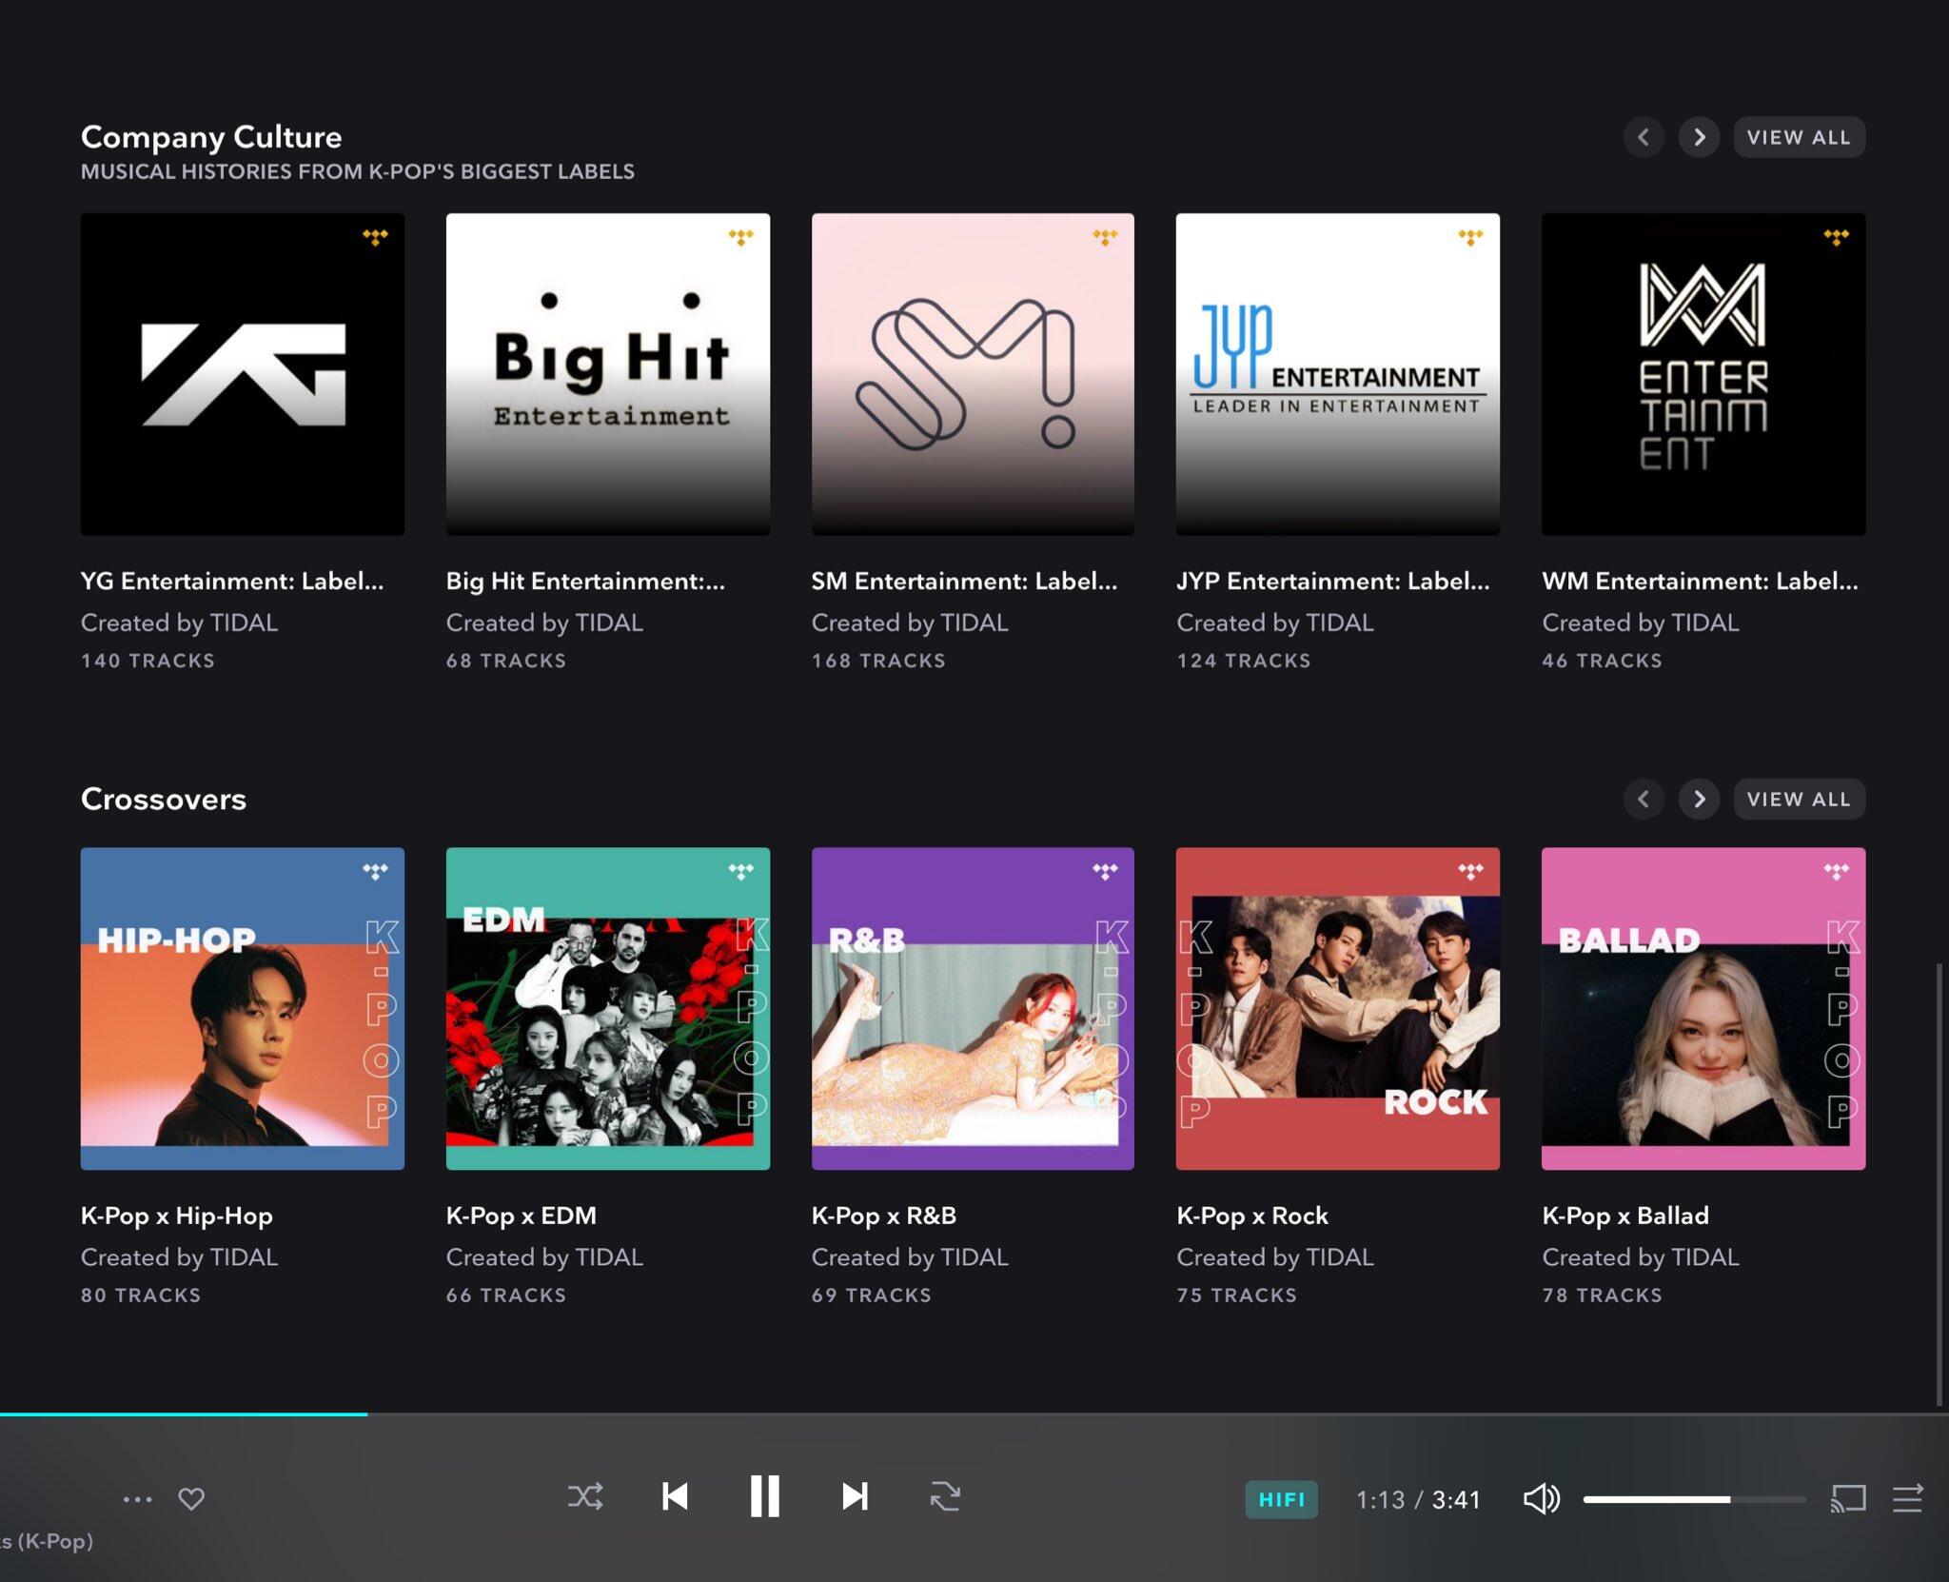Screen dimensions: 1949x1582
Task: Click SM Entertainment: Label... title
Action: point(964,581)
